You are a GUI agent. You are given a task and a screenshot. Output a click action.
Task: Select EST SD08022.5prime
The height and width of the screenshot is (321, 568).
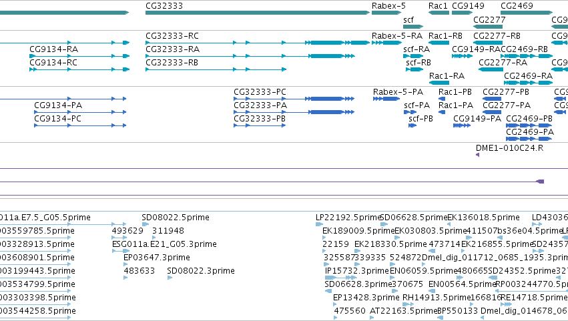[x=176, y=218]
